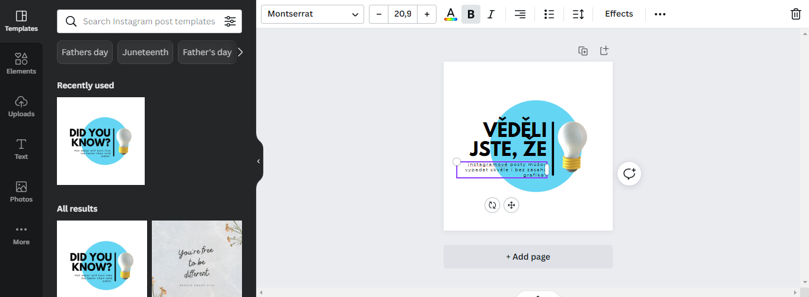Choose the recently used Did You Know template

point(101,141)
